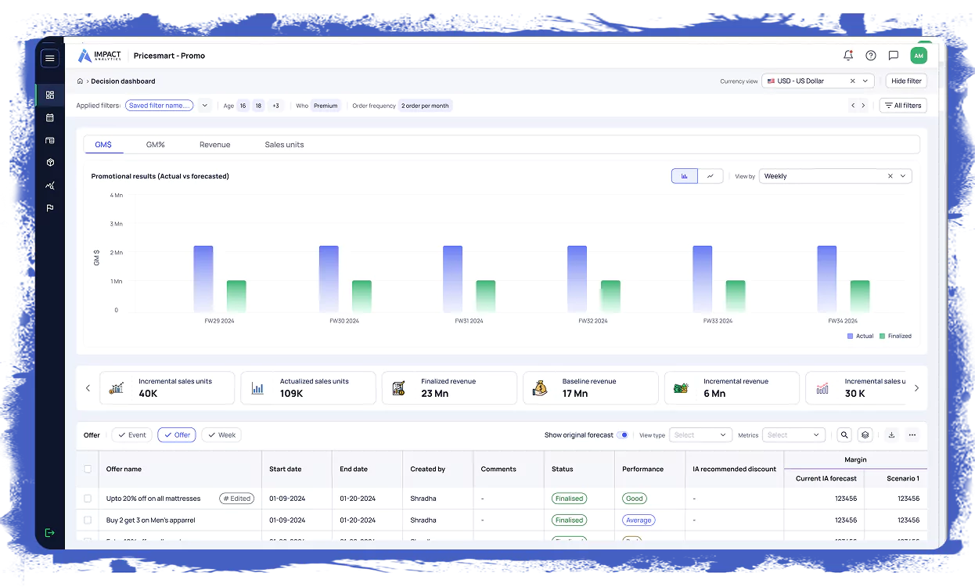Switch to the GM$ tab

tap(103, 145)
